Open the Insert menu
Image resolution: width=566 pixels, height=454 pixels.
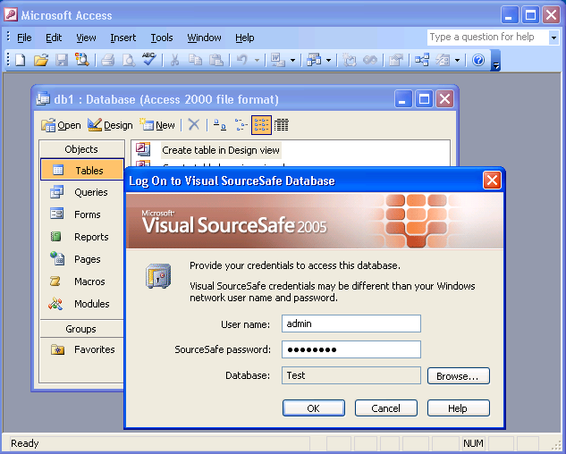(x=123, y=38)
